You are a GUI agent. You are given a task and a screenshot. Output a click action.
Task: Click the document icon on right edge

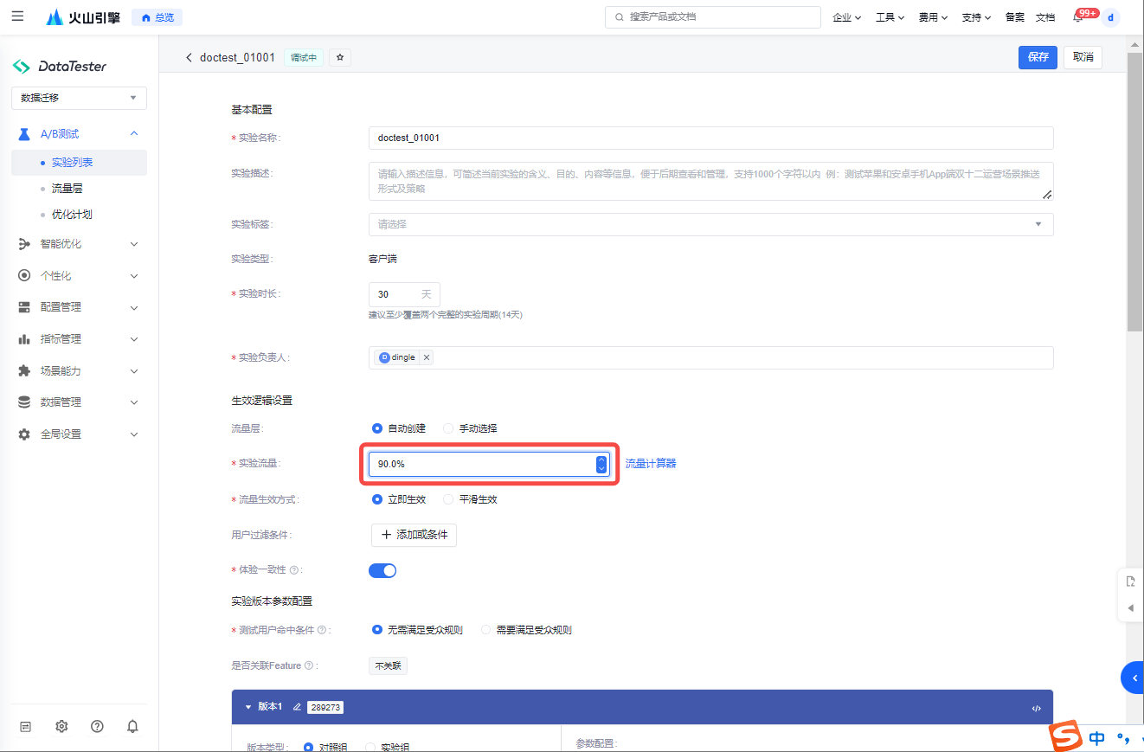[x=1130, y=582]
